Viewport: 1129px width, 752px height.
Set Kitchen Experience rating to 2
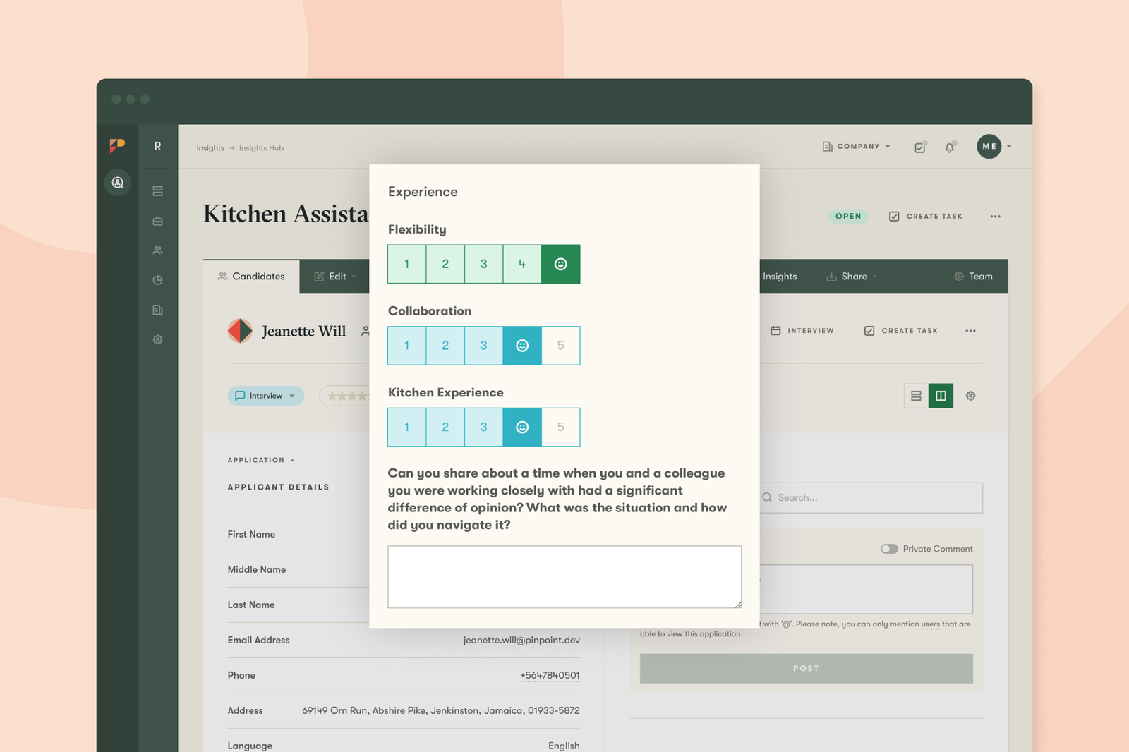pyautogui.click(x=445, y=427)
